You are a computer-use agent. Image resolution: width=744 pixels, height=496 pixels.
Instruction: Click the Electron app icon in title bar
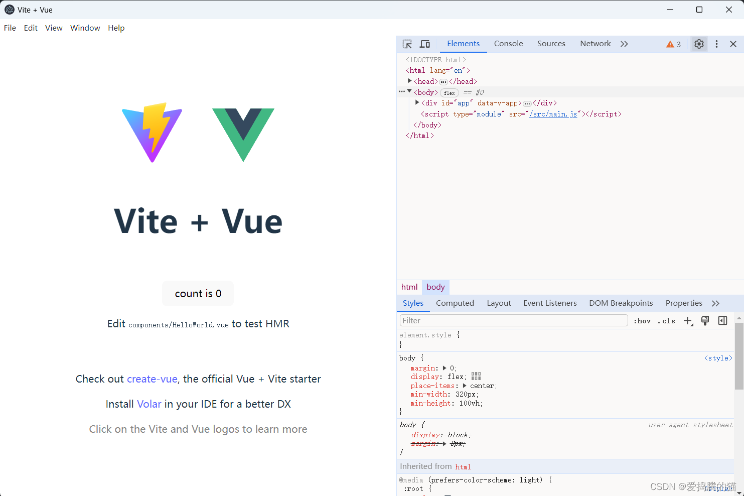click(10, 10)
